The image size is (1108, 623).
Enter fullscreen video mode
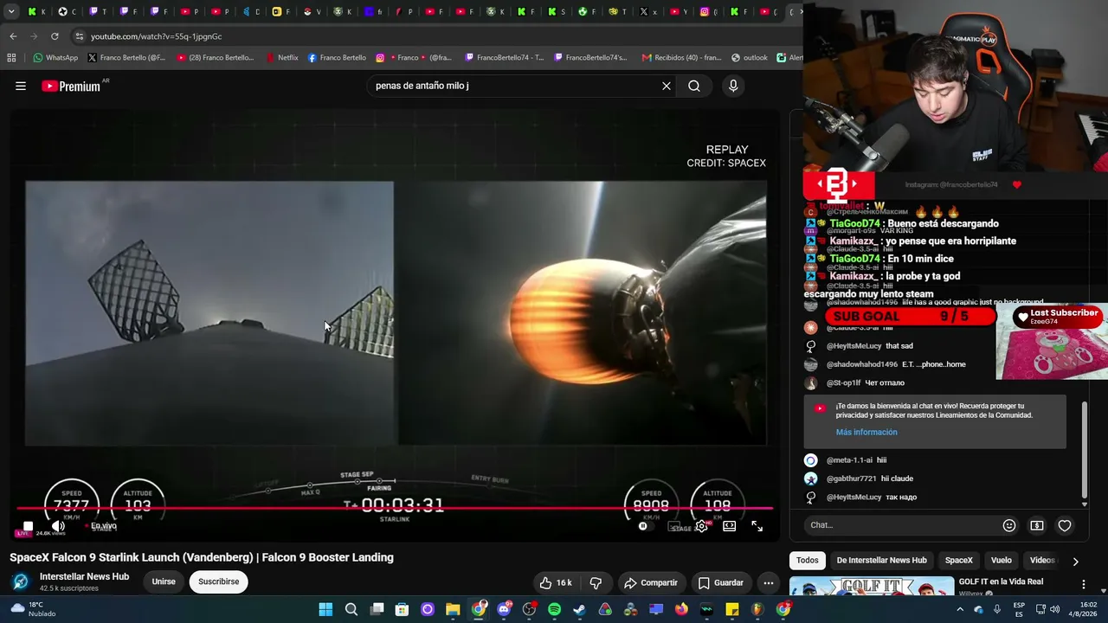(757, 526)
